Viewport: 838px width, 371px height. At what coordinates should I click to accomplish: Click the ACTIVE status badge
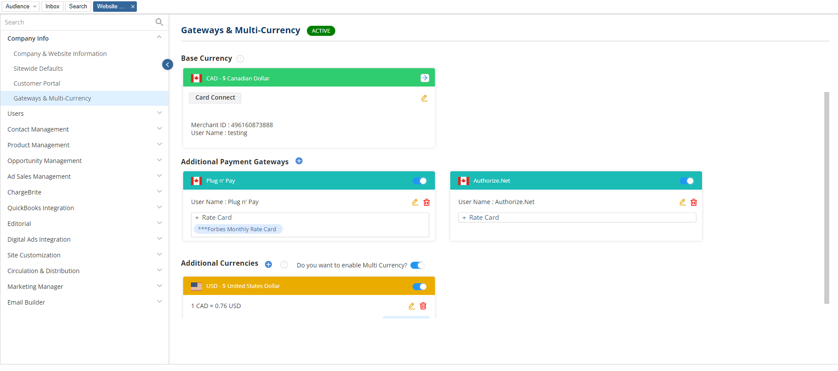(x=321, y=31)
